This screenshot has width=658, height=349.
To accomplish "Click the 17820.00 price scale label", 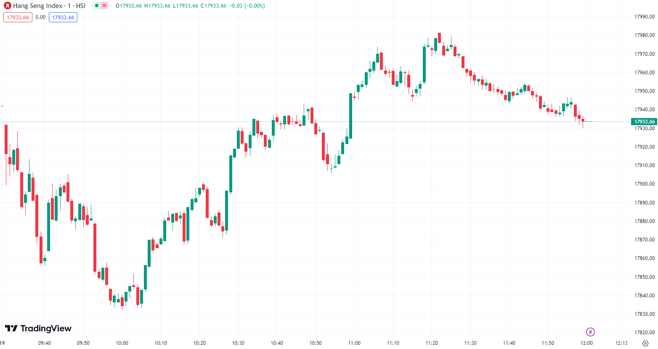I will [645, 333].
